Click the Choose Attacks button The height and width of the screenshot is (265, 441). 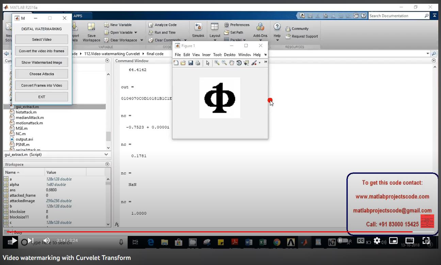(42, 74)
